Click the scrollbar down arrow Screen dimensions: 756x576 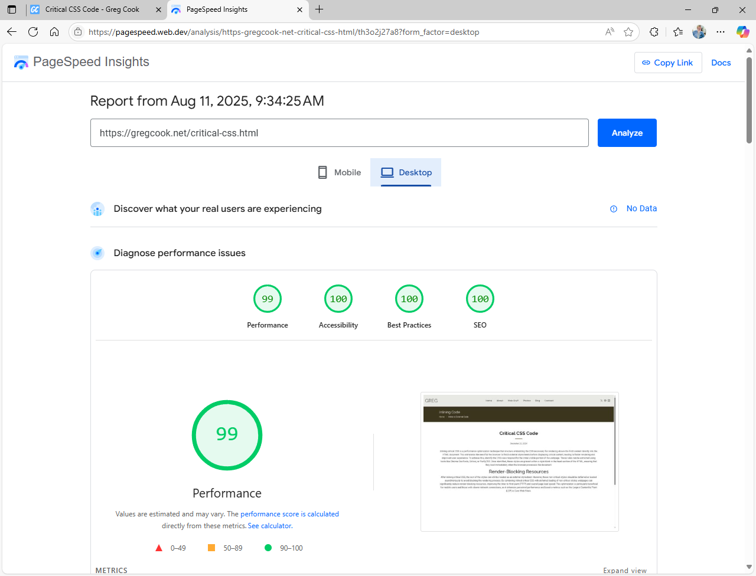click(x=749, y=567)
